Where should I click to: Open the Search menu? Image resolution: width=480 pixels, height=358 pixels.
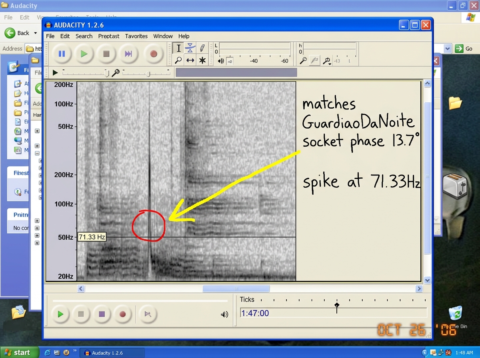(84, 36)
